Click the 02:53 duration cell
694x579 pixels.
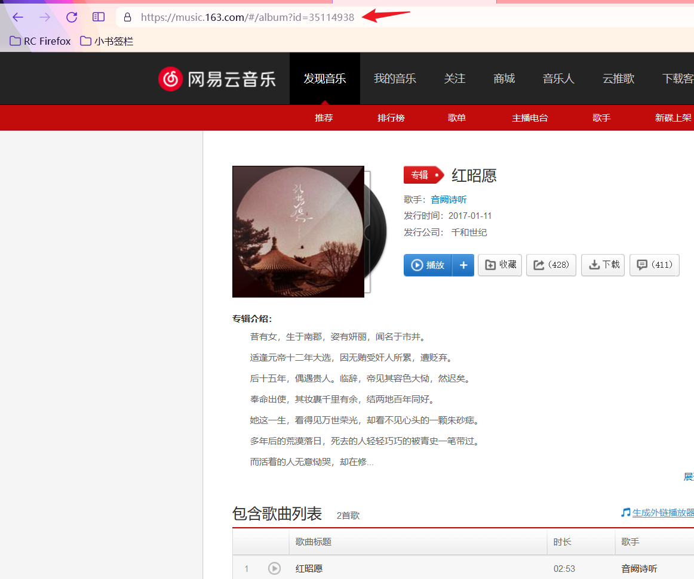tap(564, 569)
